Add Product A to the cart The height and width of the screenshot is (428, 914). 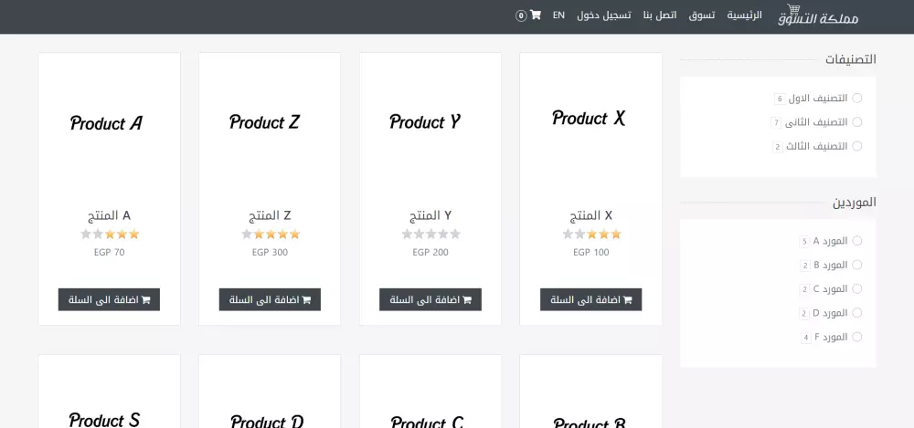[x=109, y=299]
